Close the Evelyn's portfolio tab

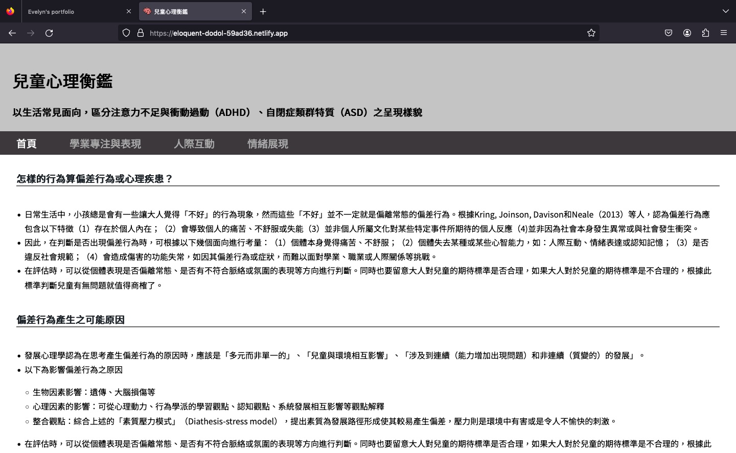pyautogui.click(x=129, y=11)
